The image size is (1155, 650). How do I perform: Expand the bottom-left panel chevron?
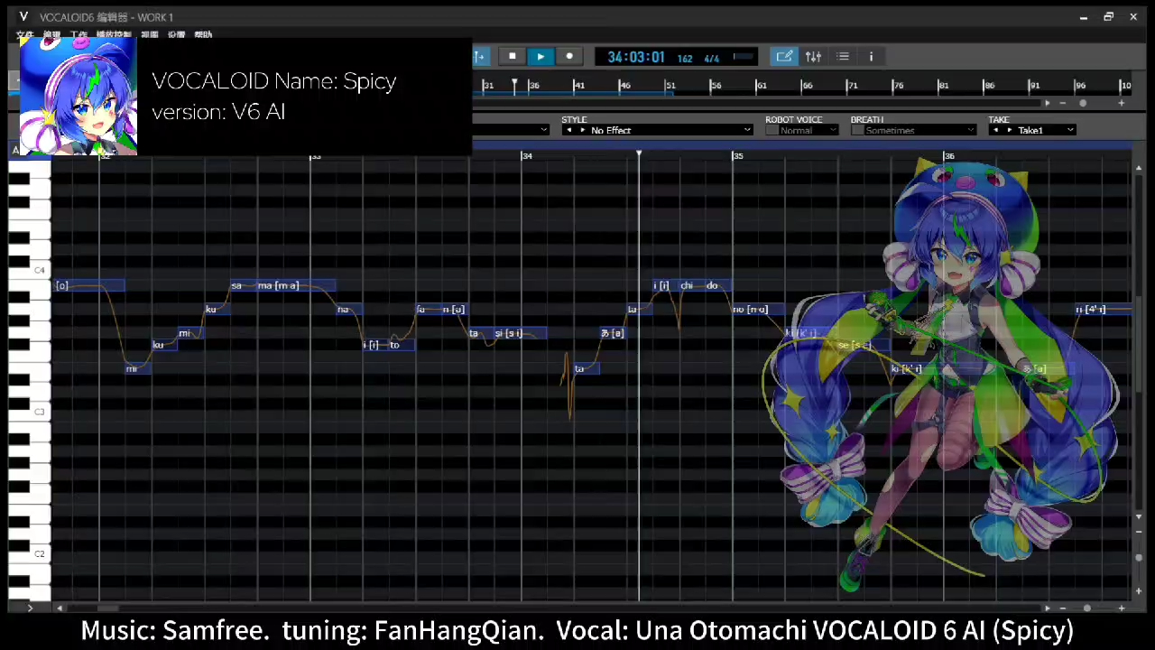(30, 608)
